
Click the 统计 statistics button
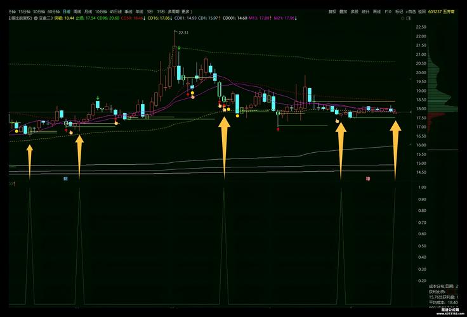[365, 11]
